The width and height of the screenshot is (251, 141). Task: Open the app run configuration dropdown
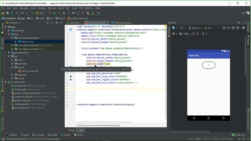pos(44,13)
